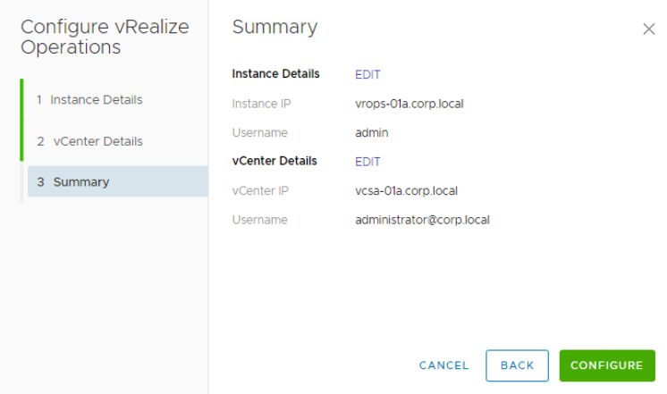Click the Configure vRealize Operations title
The height and width of the screenshot is (394, 667).
click(105, 37)
